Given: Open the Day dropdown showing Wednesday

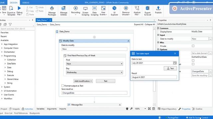Looking at the screenshot, I should pyautogui.click(x=95, y=72).
